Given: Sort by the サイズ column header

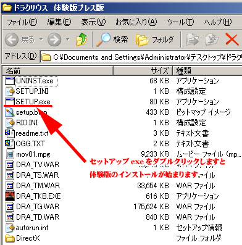Looking at the screenshot, I should pos(143,71).
